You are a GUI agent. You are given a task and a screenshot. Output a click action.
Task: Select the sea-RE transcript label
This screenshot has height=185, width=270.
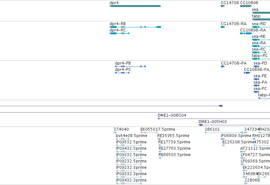[259, 37]
